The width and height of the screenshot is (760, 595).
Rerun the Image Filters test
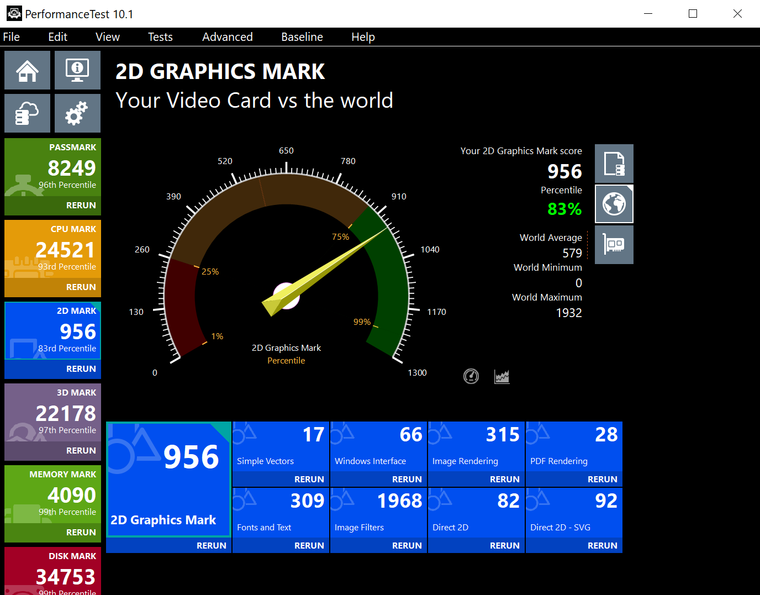(x=407, y=545)
